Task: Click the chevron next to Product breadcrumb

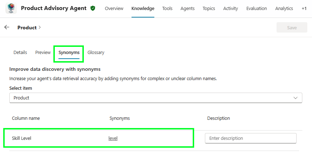Action: tap(40, 28)
